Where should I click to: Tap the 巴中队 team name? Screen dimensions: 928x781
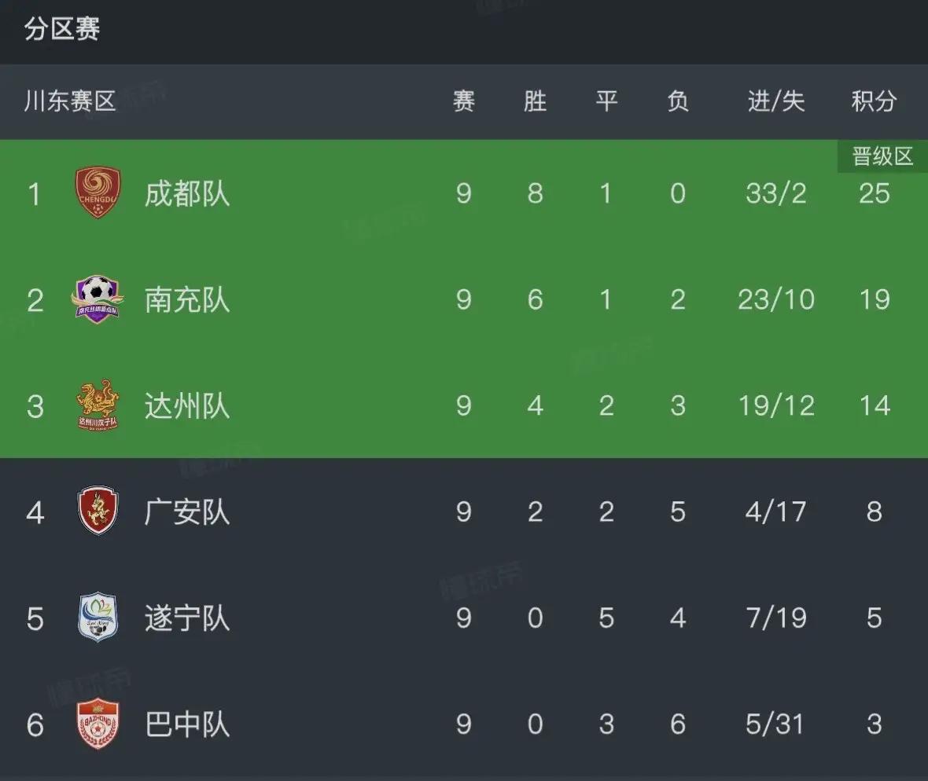point(187,724)
